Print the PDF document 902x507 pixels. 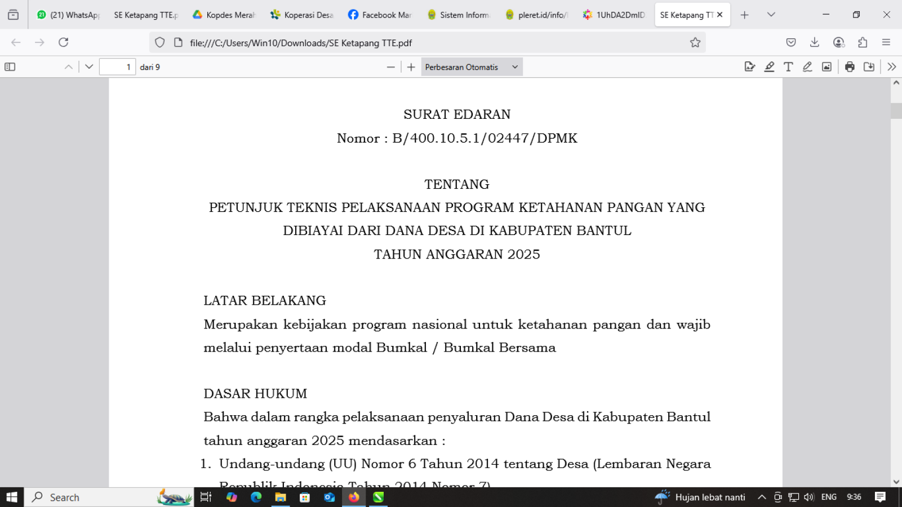[x=850, y=67]
